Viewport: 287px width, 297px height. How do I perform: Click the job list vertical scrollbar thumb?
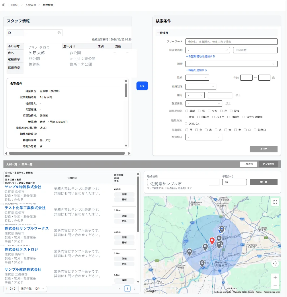pyautogui.click(x=138, y=204)
